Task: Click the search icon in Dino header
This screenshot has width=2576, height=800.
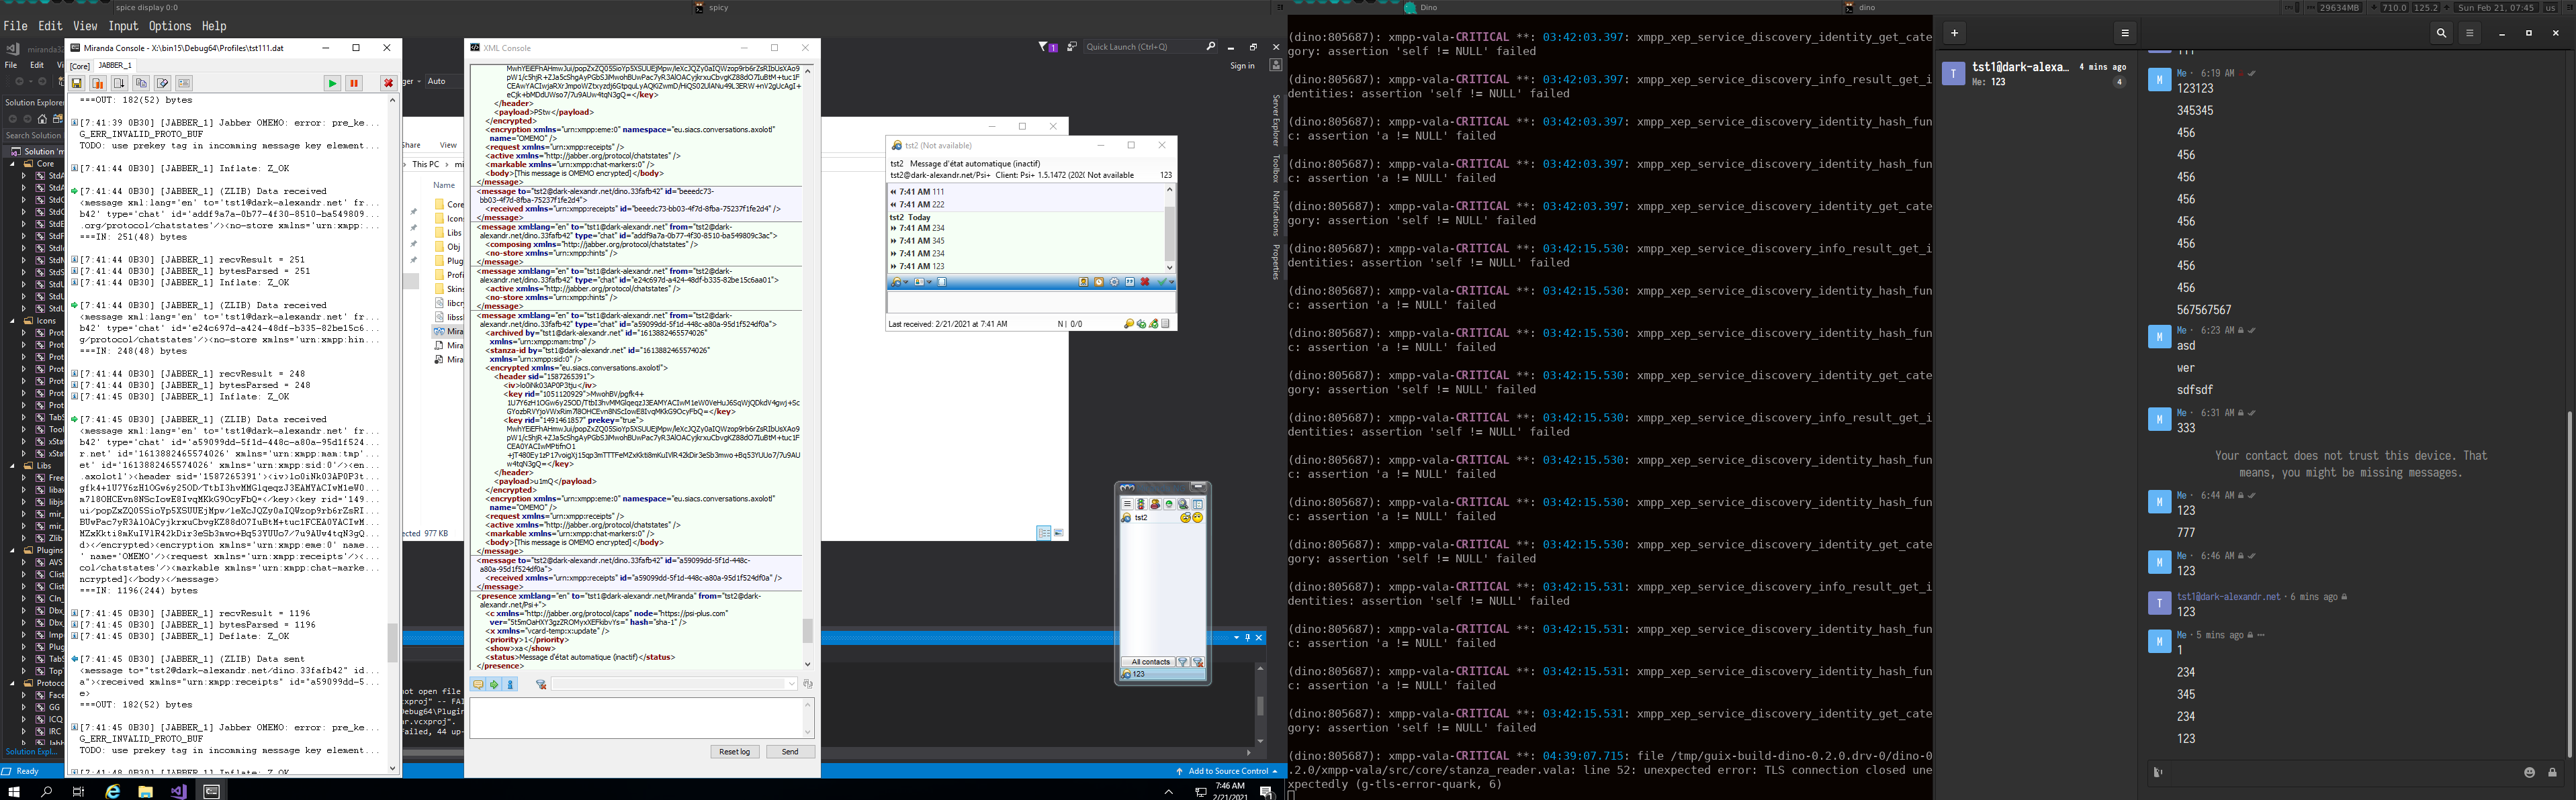Action: pos(2441,33)
